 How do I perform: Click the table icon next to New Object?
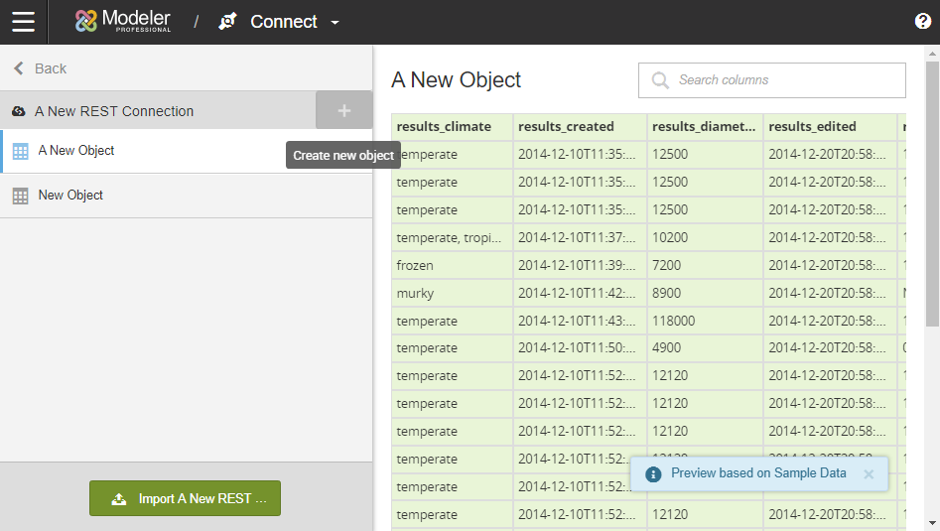click(20, 196)
